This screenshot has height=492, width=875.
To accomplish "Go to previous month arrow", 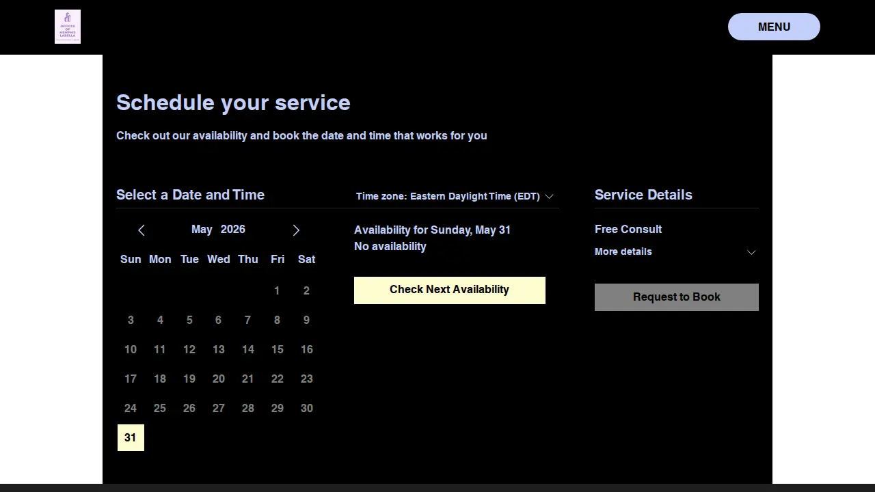I will [x=142, y=230].
